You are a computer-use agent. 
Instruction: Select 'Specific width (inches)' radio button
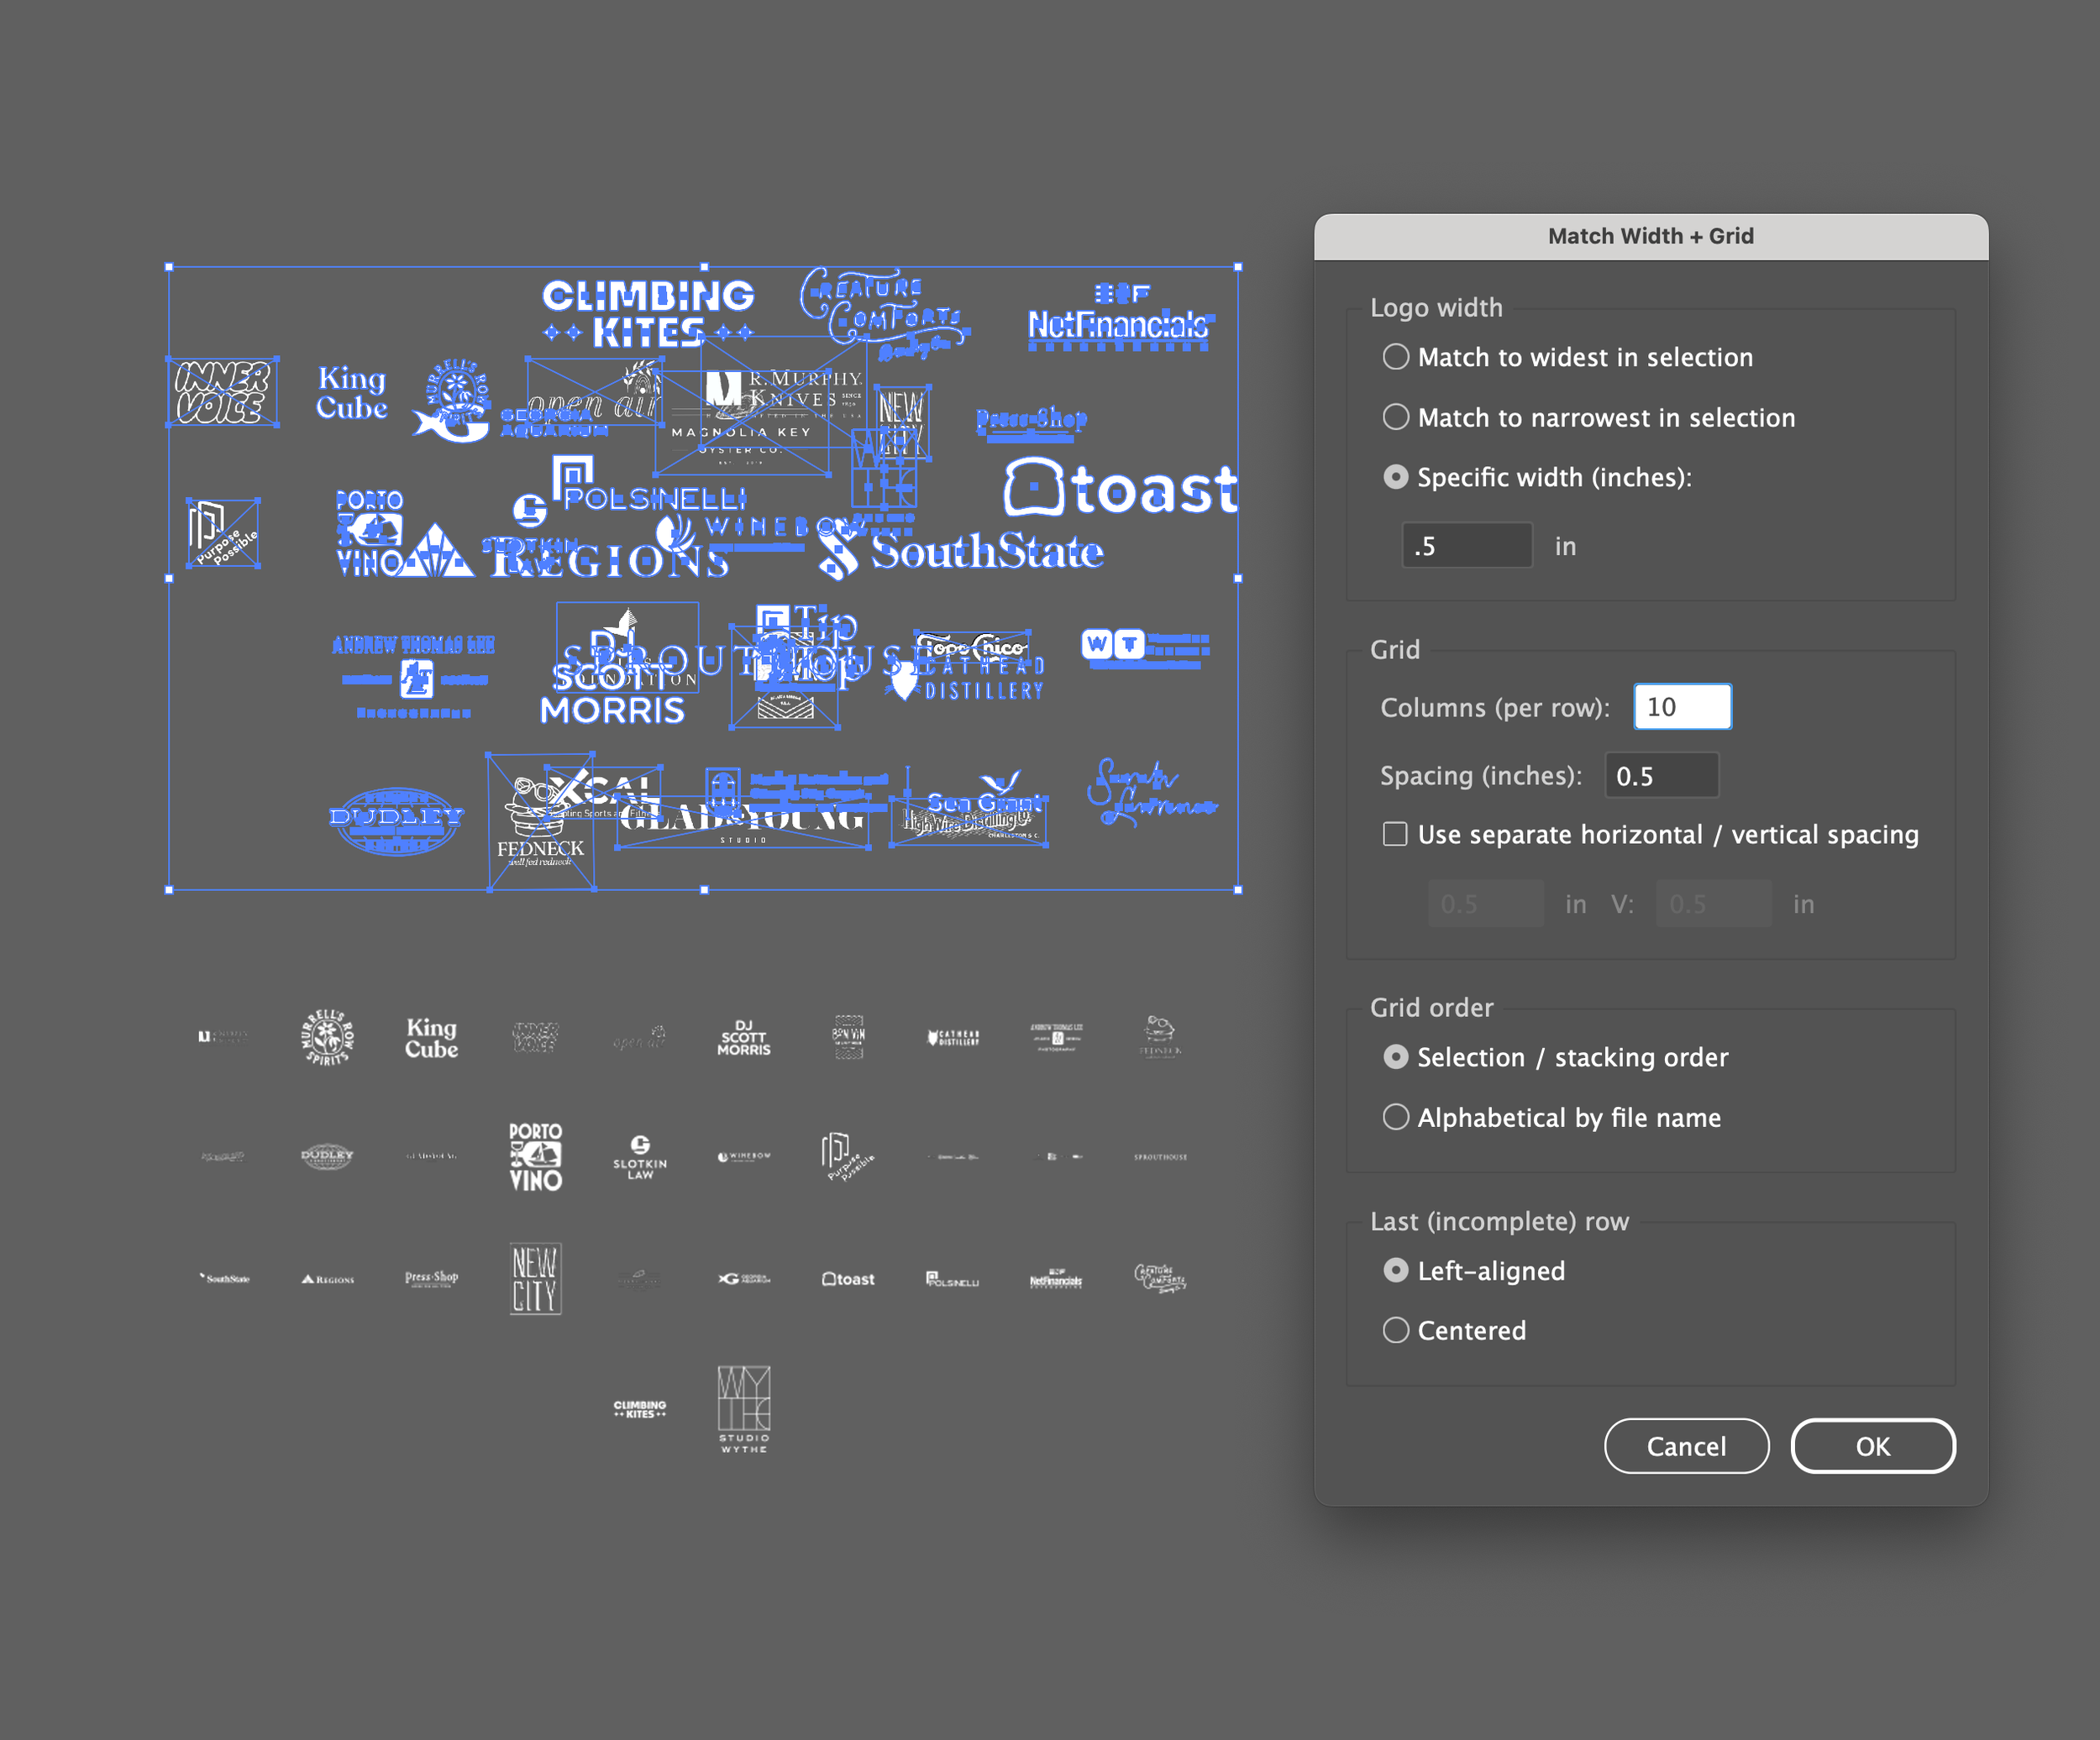pyautogui.click(x=1396, y=477)
